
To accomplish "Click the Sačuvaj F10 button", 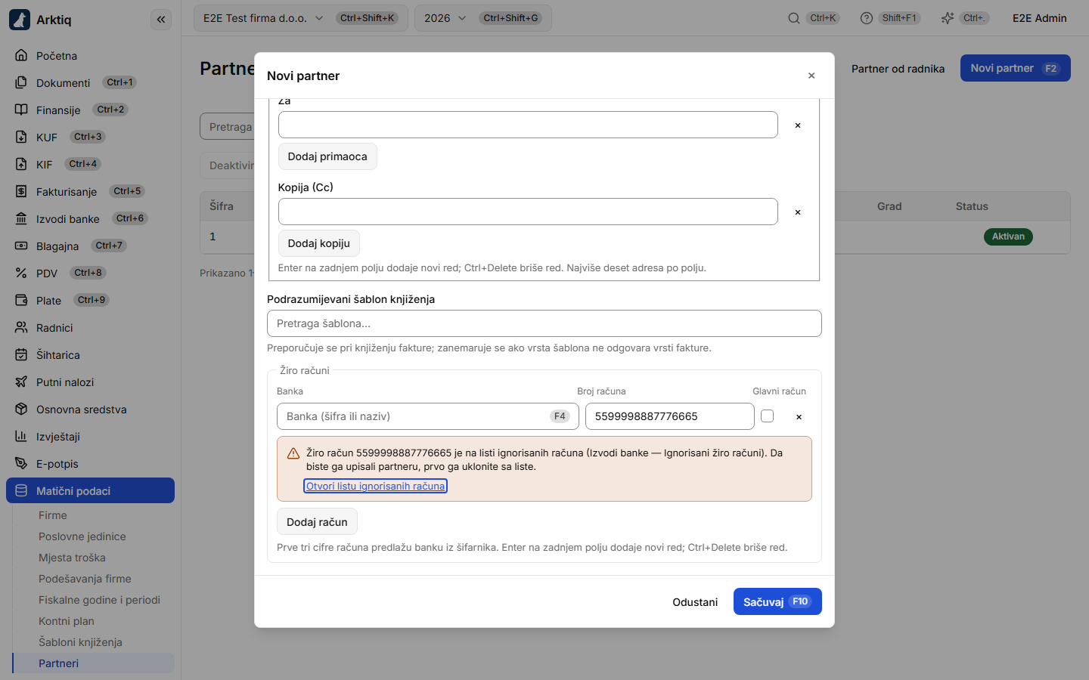I will click(x=777, y=601).
